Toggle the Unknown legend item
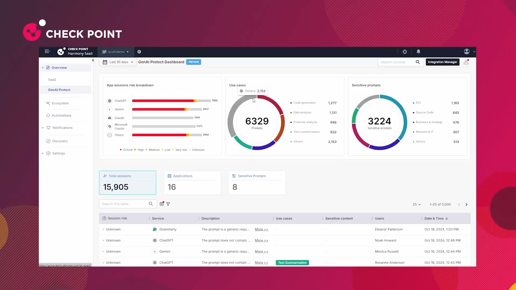Viewport: 516px width, 290px height. point(197,150)
